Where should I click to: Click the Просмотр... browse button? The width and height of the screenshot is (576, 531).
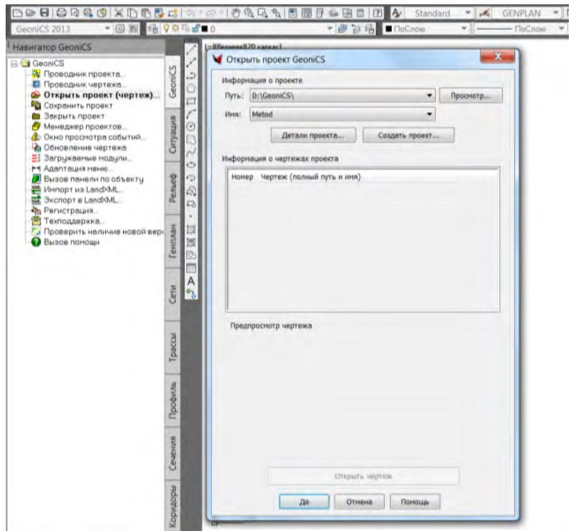click(x=471, y=96)
